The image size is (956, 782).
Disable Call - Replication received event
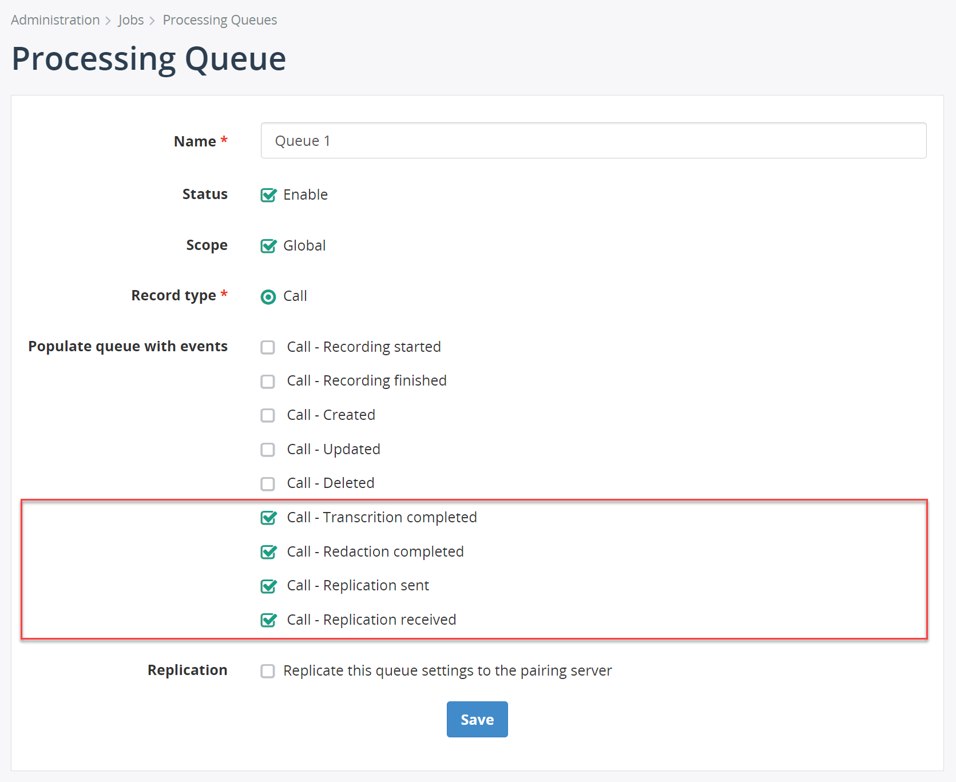point(268,620)
